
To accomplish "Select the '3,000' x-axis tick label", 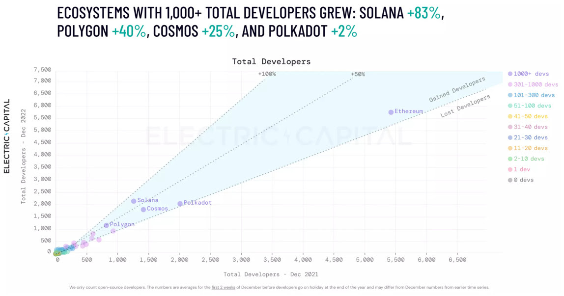I will pyautogui.click(x=241, y=260).
